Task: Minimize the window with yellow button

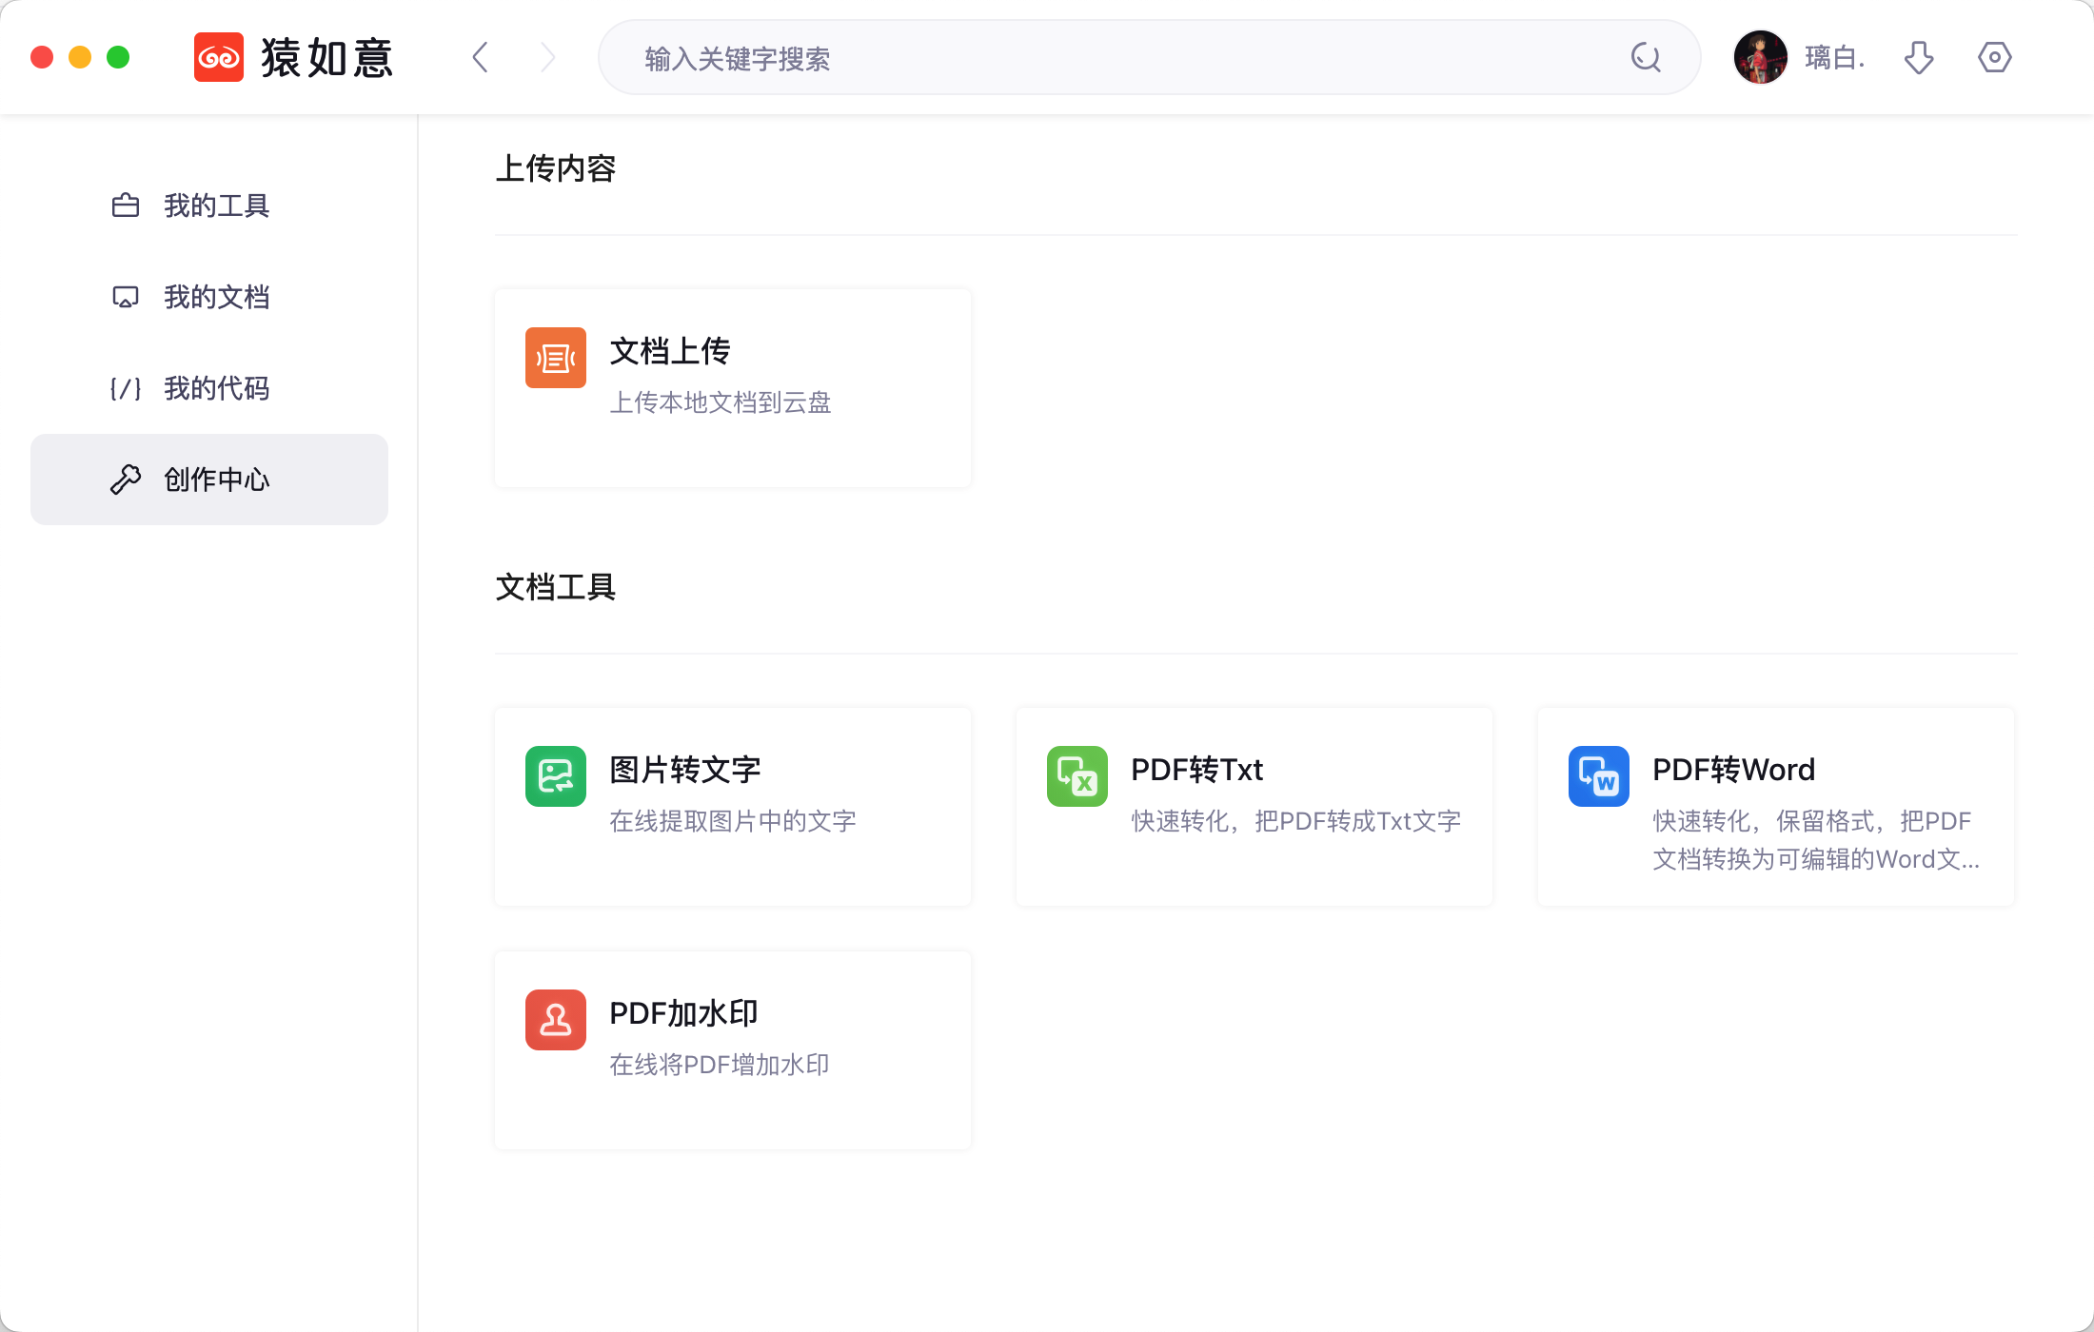Action: [x=80, y=57]
